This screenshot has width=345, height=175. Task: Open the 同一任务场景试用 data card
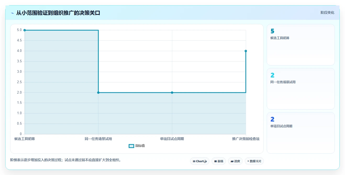pos(301,89)
